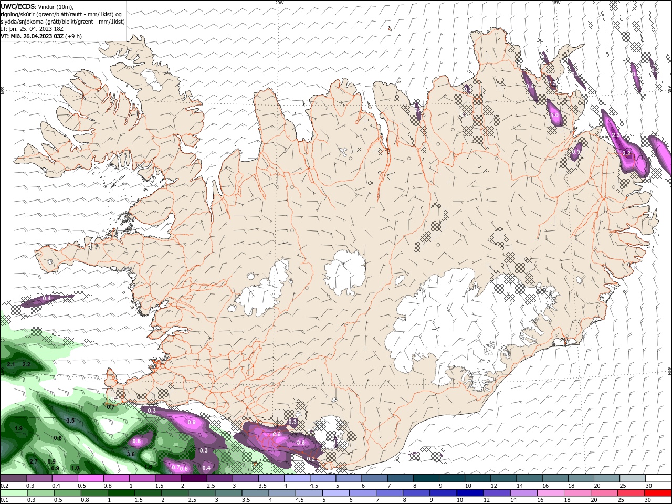Click the pure red 30 swatch in lower rain legend
This screenshot has width=672, height=504.
pyautogui.click(x=658, y=493)
